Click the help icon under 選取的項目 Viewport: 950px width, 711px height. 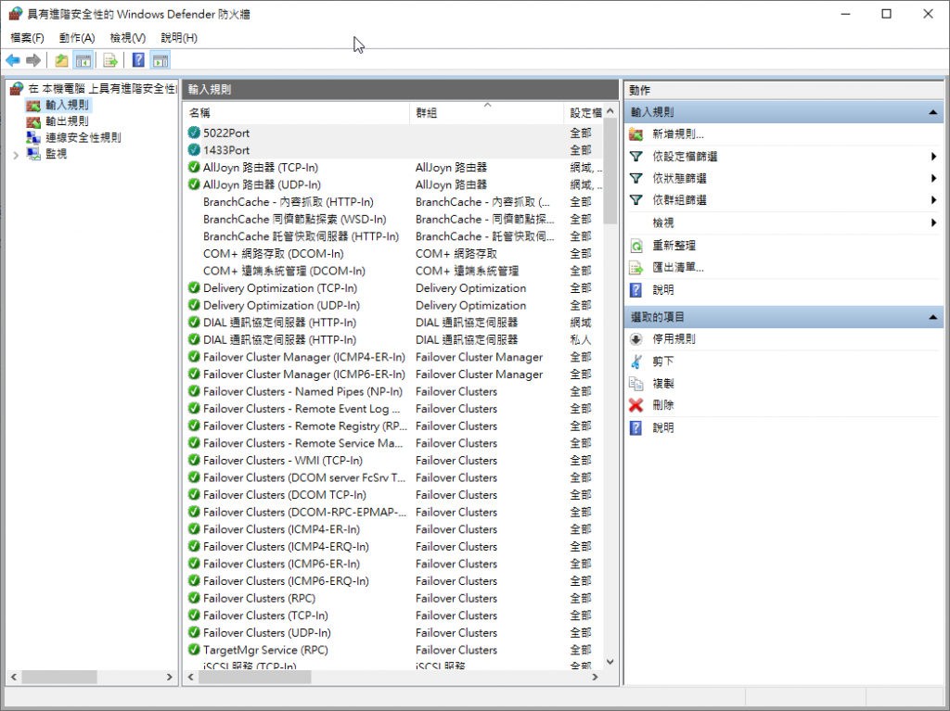(x=635, y=428)
